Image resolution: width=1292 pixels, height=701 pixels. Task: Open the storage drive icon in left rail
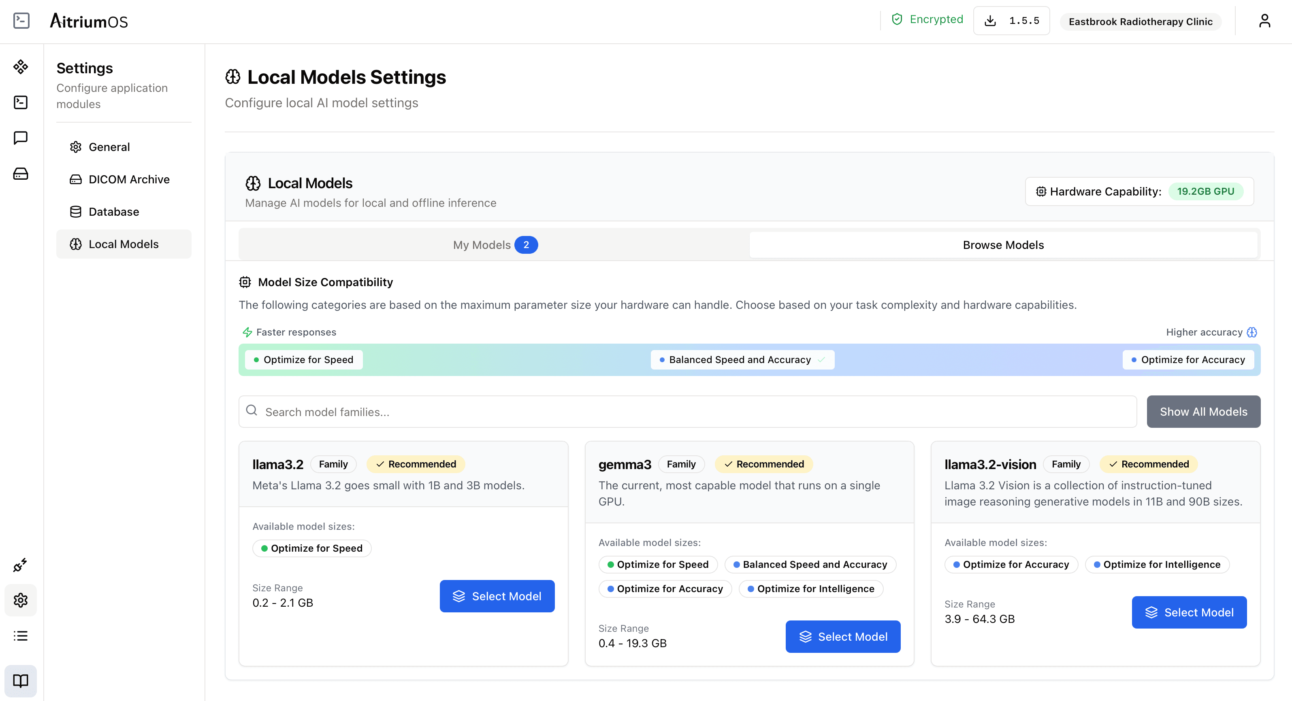[21, 173]
